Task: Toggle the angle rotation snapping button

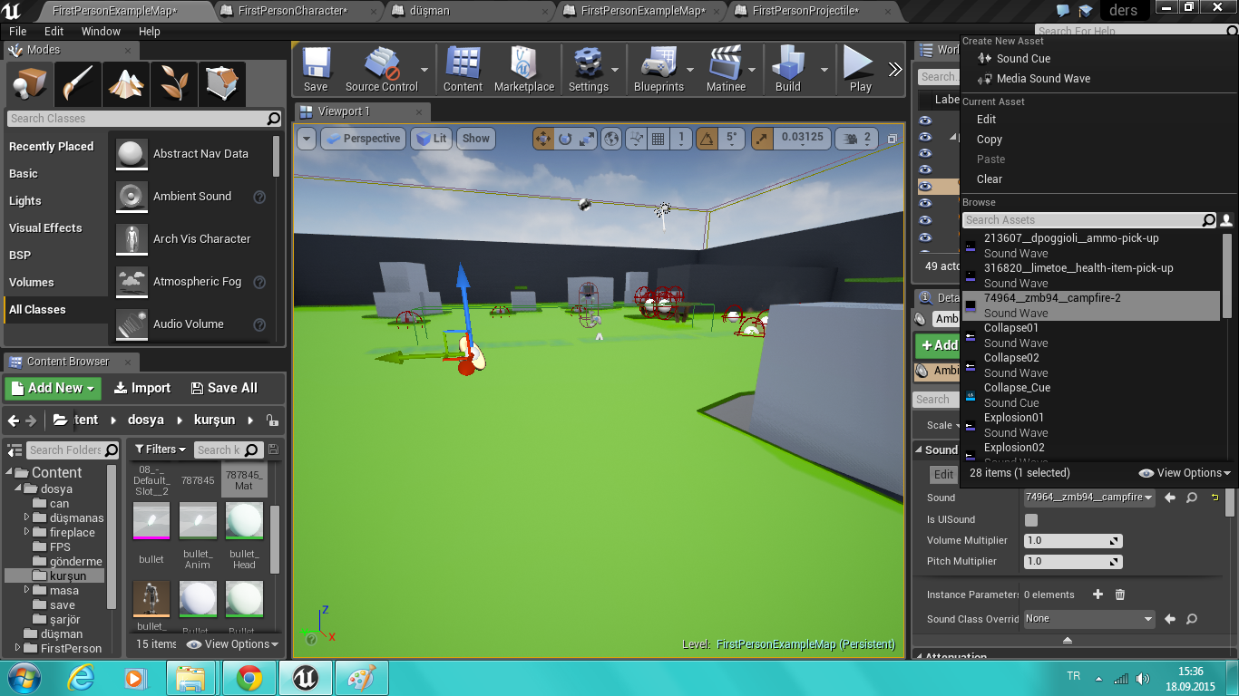Action: pyautogui.click(x=707, y=139)
